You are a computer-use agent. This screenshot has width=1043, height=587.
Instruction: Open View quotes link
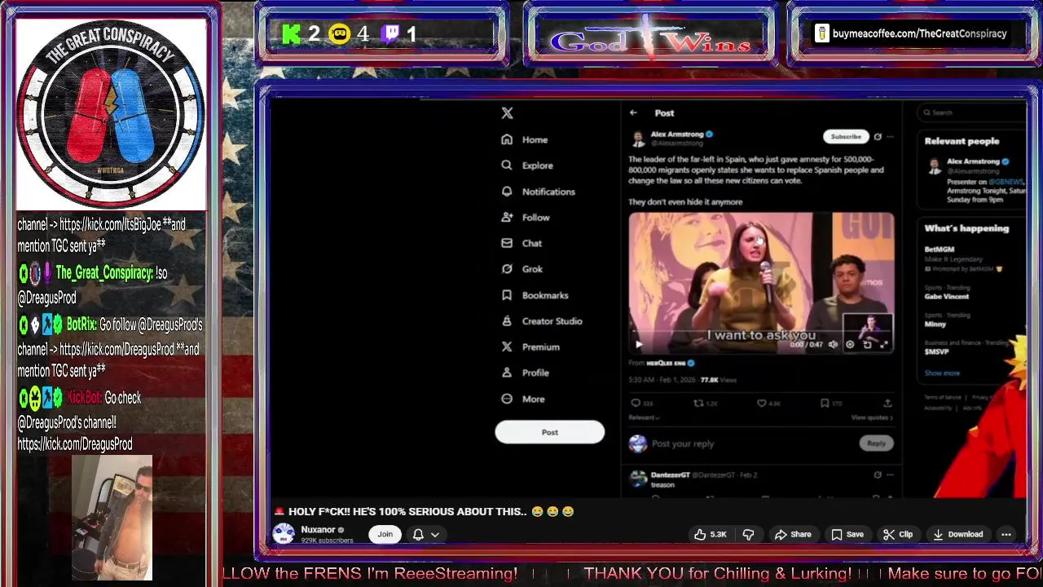tap(872, 417)
